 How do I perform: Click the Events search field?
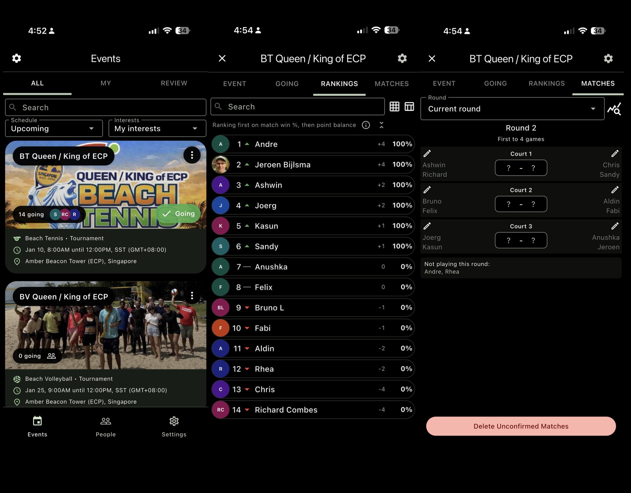(x=105, y=107)
